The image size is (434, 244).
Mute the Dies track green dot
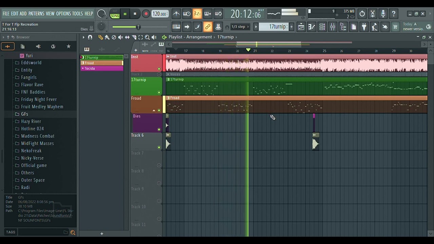[159, 129]
